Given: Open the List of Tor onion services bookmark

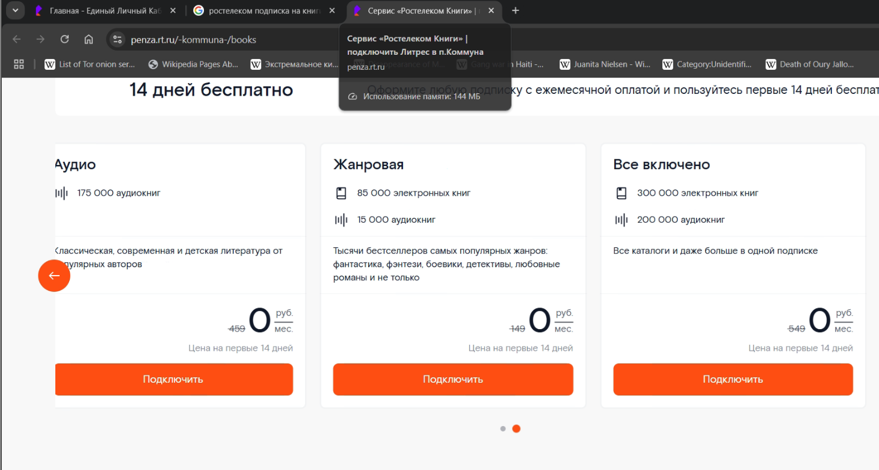Looking at the screenshot, I should [x=90, y=64].
